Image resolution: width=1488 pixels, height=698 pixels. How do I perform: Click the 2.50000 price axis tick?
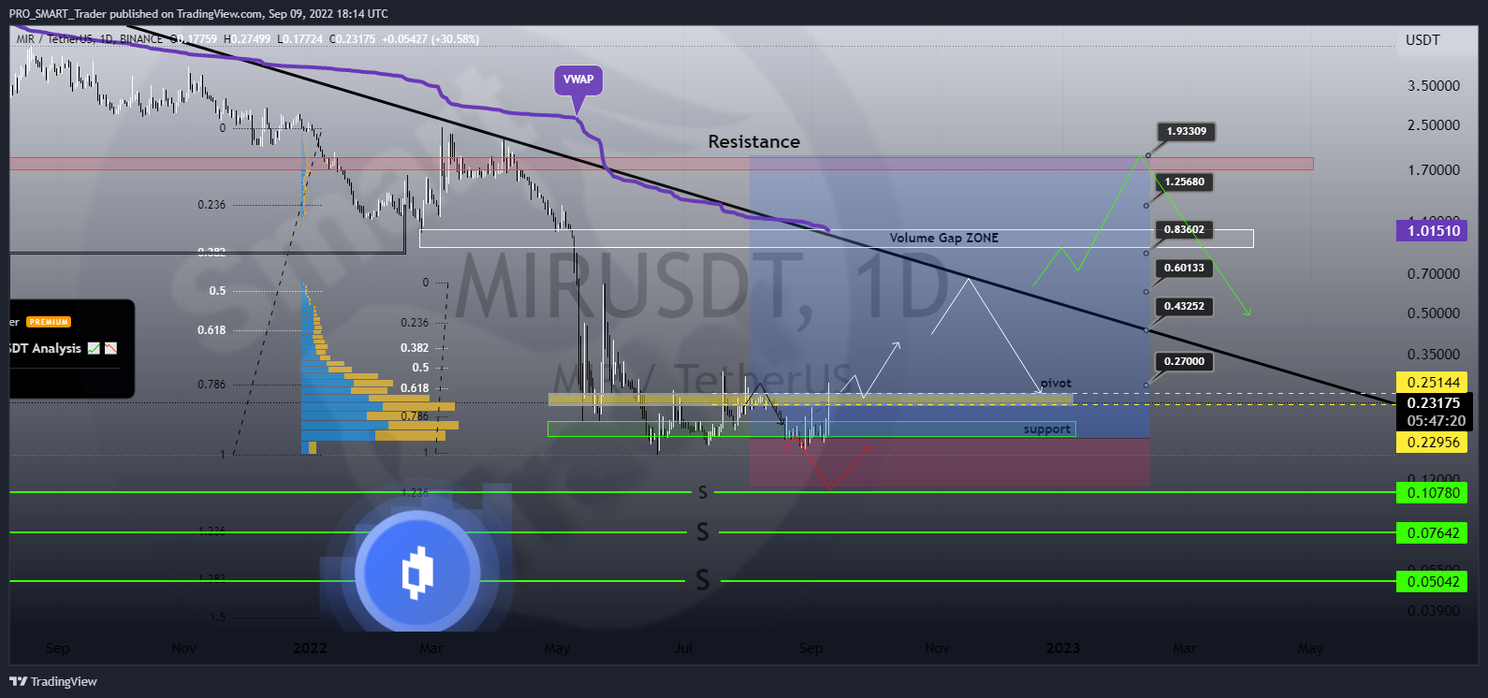coord(1433,125)
